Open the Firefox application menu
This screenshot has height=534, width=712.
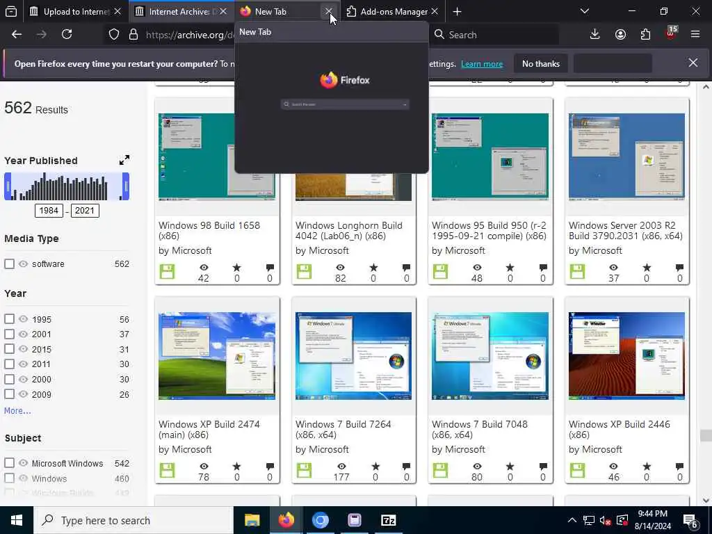[695, 35]
